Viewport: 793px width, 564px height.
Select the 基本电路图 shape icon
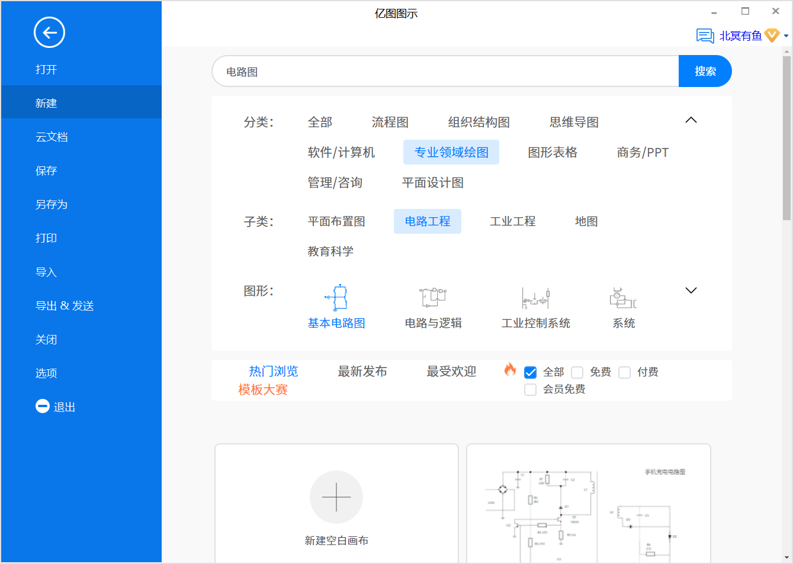[336, 298]
